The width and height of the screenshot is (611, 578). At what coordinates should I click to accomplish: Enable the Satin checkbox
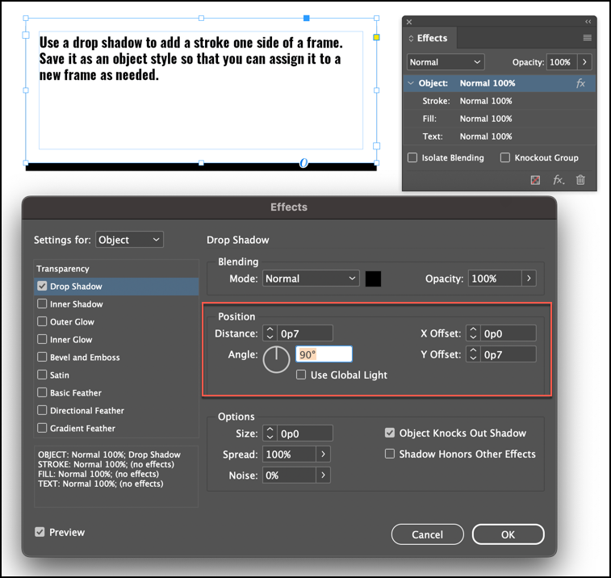[42, 375]
